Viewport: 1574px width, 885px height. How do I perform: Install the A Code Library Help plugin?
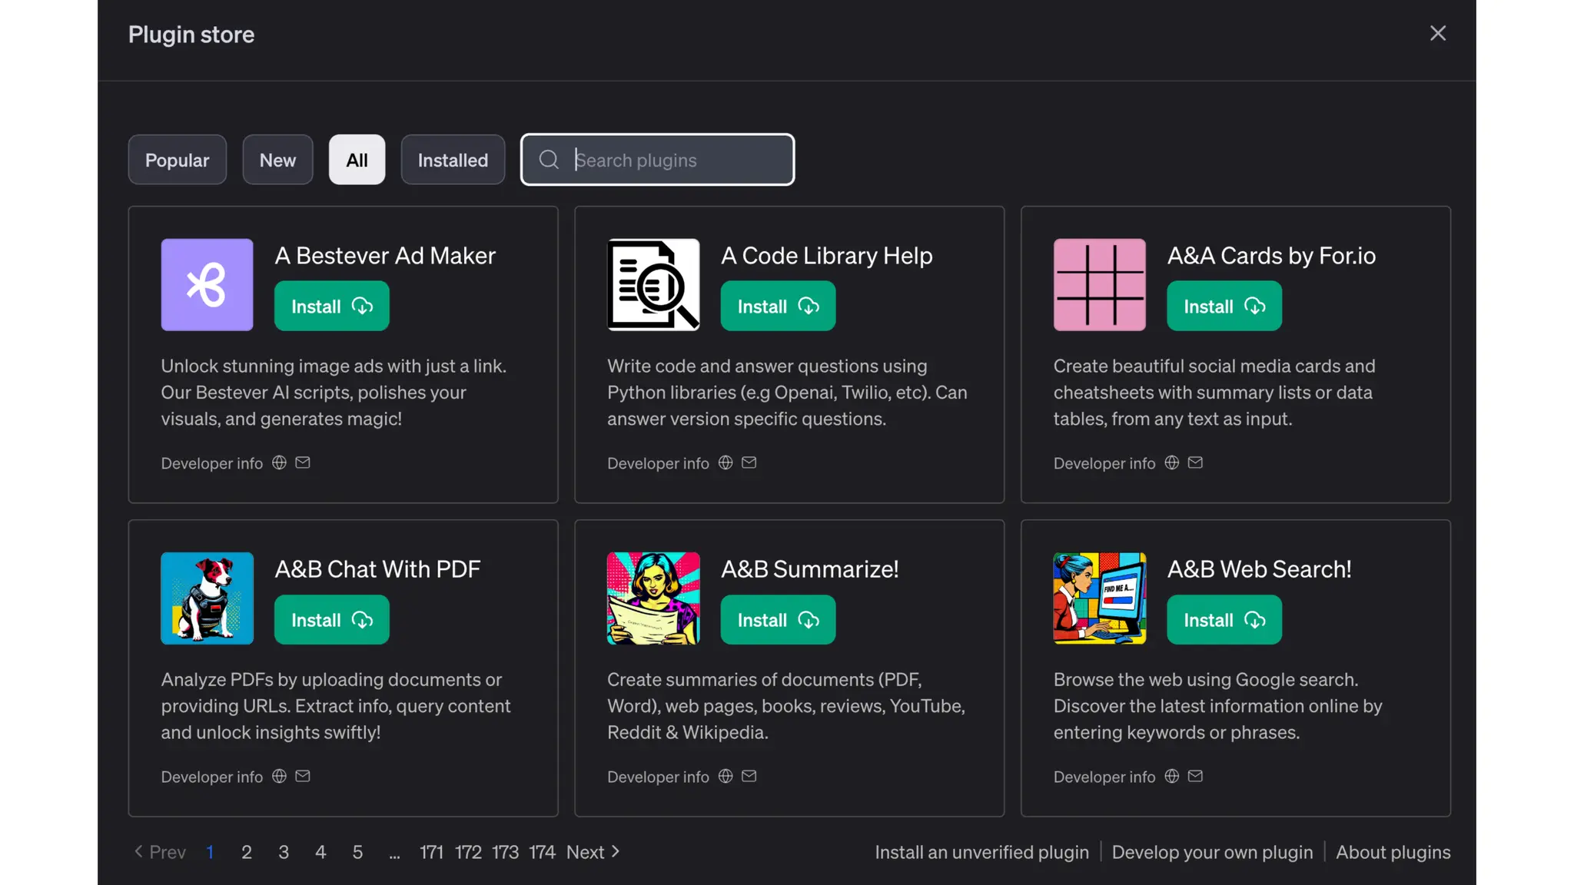click(778, 306)
